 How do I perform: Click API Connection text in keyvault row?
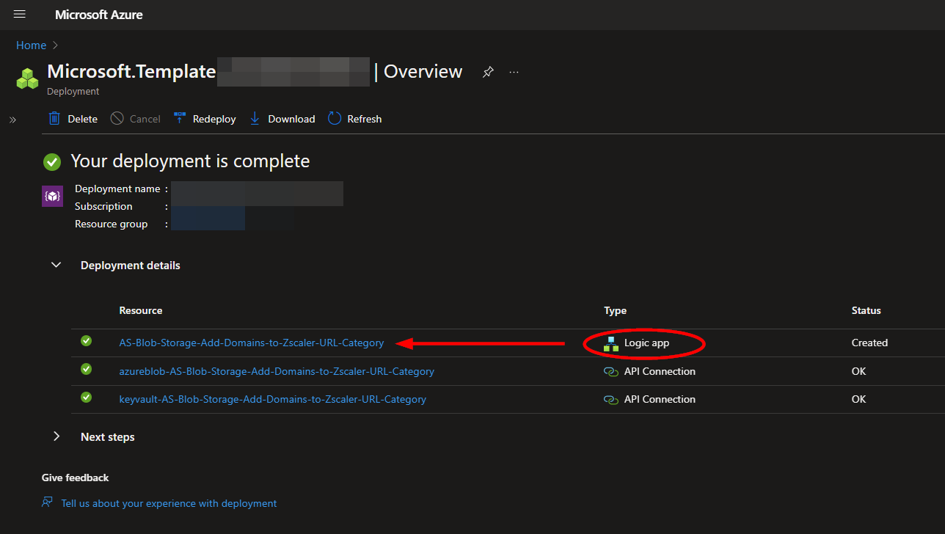tap(660, 399)
